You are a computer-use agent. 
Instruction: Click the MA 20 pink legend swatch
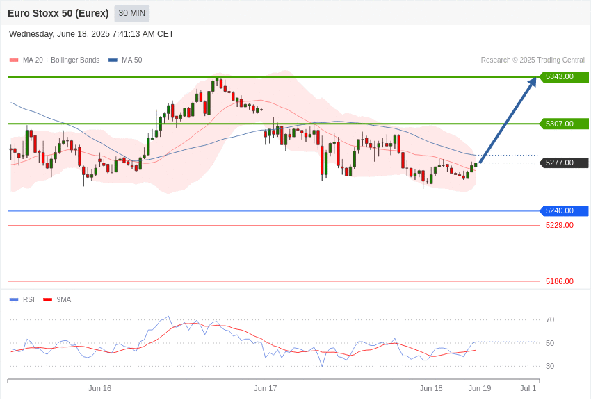tap(14, 60)
